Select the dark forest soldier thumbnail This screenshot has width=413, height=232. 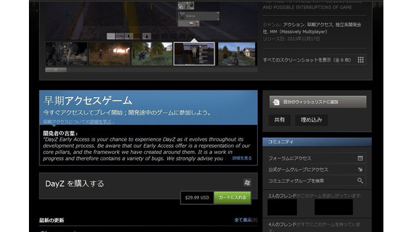click(x=67, y=54)
